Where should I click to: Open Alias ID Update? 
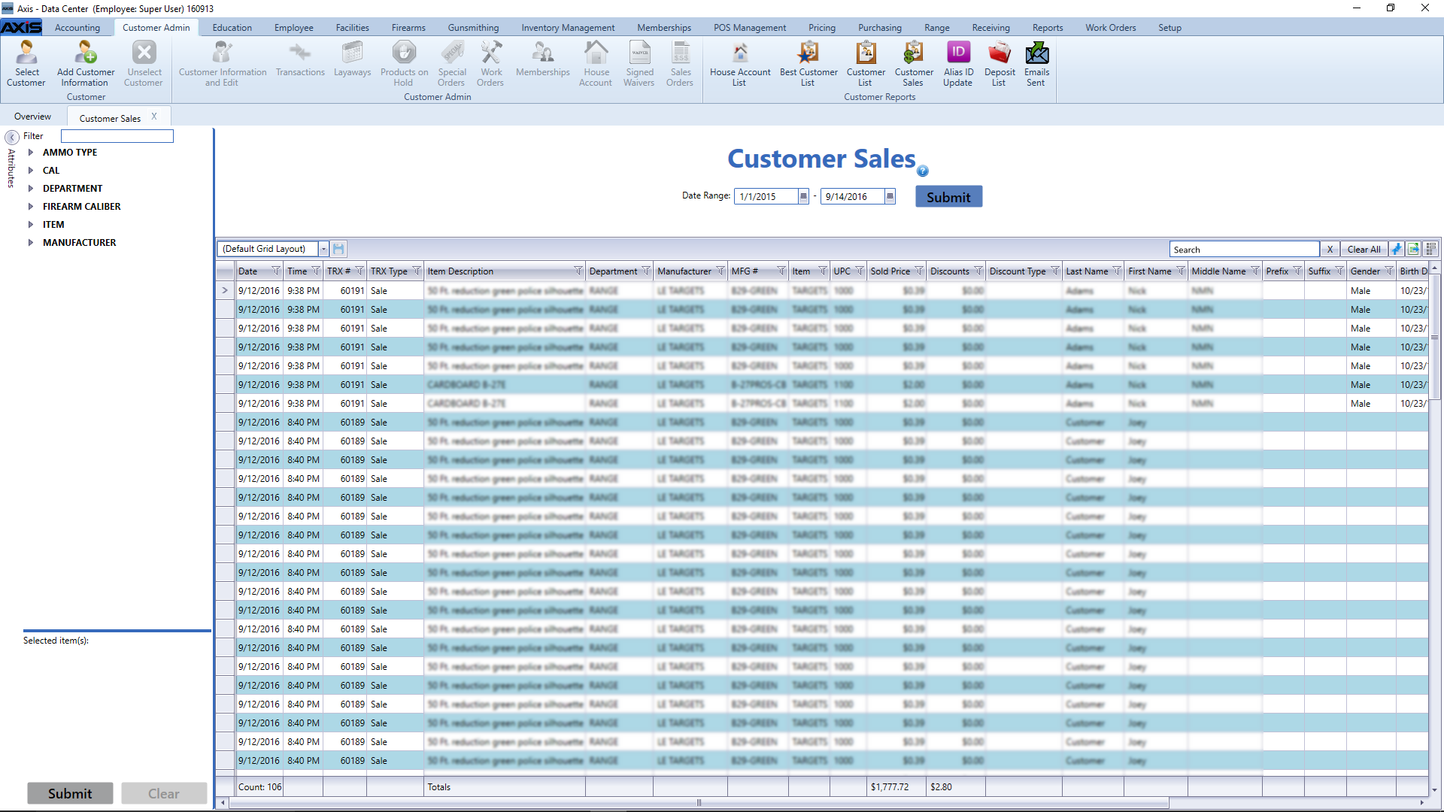pos(958,64)
